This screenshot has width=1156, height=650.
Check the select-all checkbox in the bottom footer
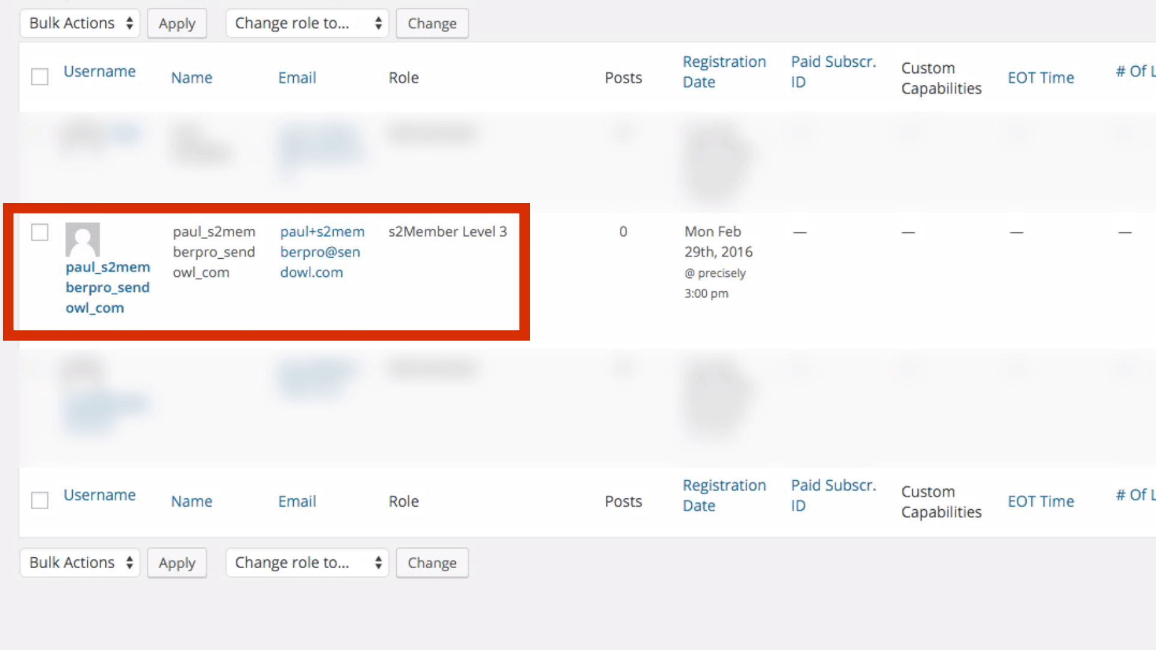pyautogui.click(x=40, y=500)
